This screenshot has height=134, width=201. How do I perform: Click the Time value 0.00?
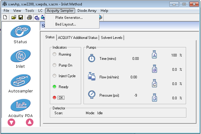pyautogui.click(x=136, y=59)
